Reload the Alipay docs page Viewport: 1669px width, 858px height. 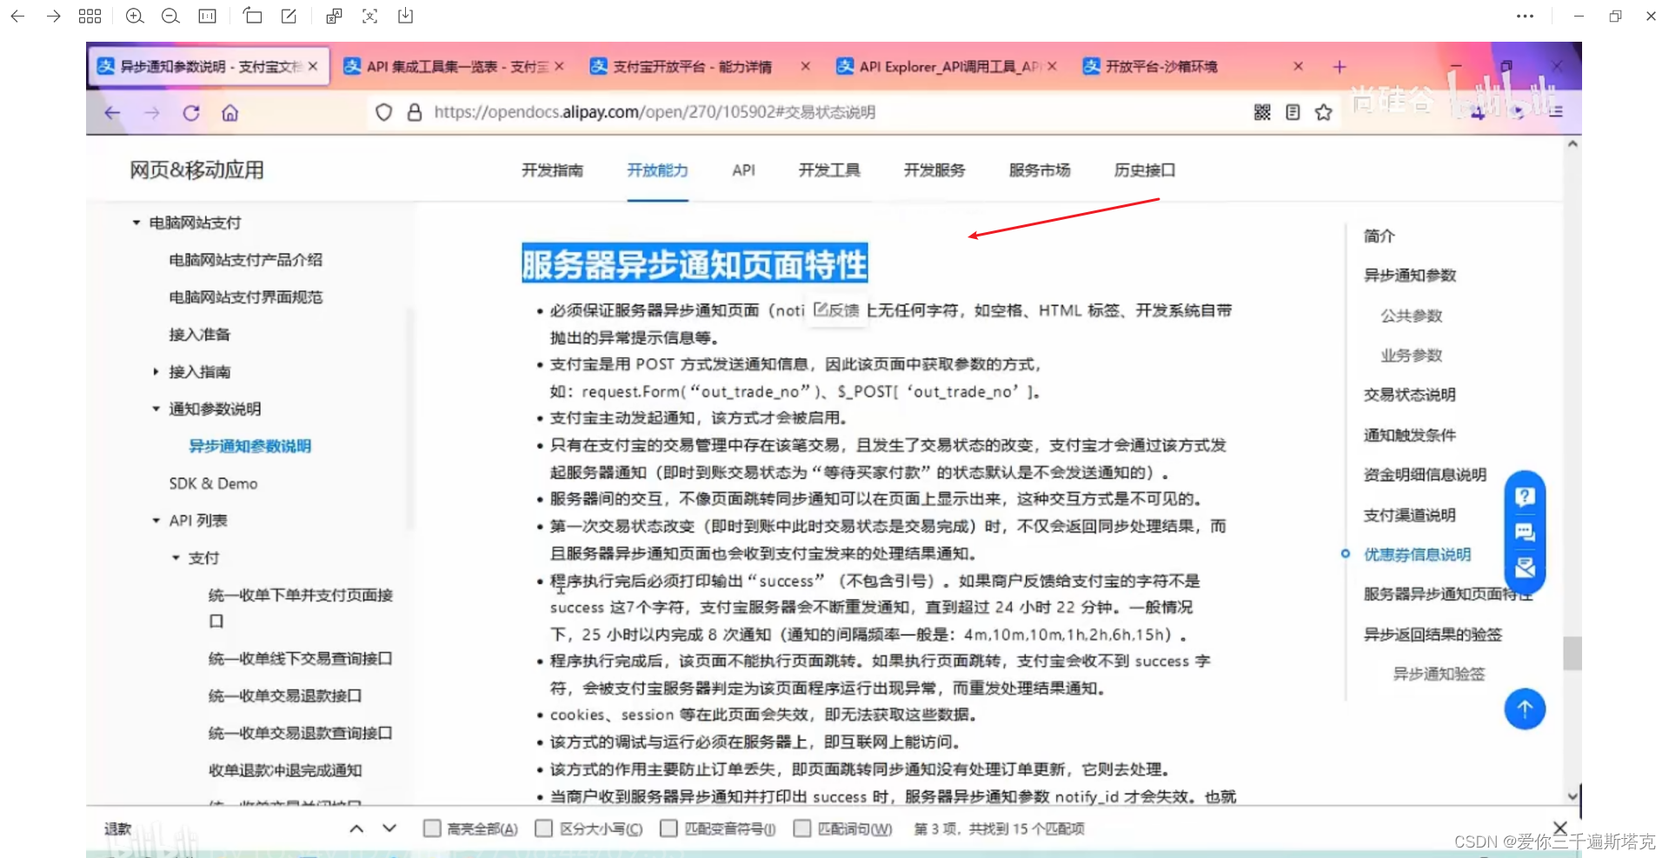[191, 113]
